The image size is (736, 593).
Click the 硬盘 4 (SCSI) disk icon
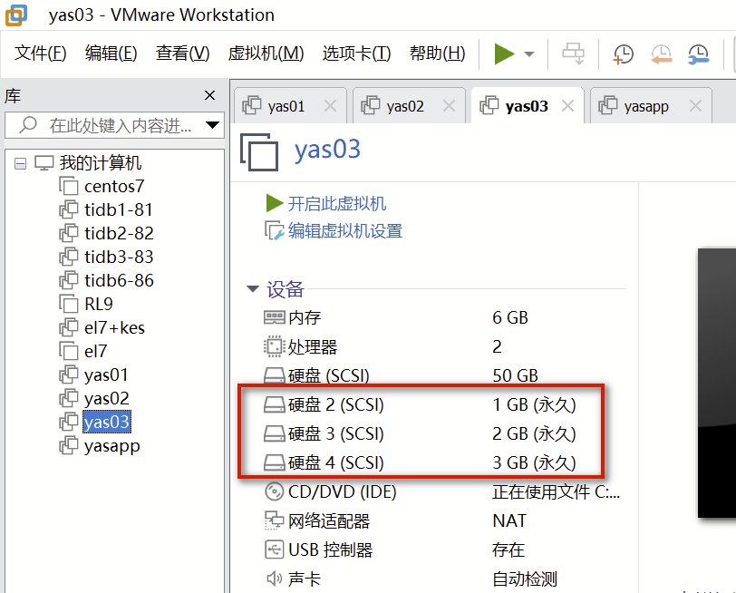point(274,463)
